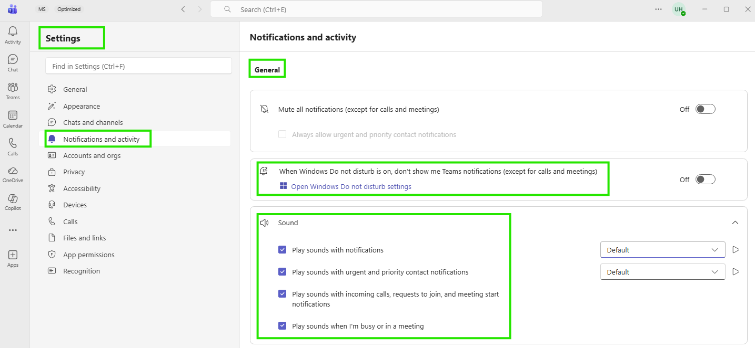The image size is (755, 348).
Task: Open the Calls app in the rail
Action: coord(13,147)
